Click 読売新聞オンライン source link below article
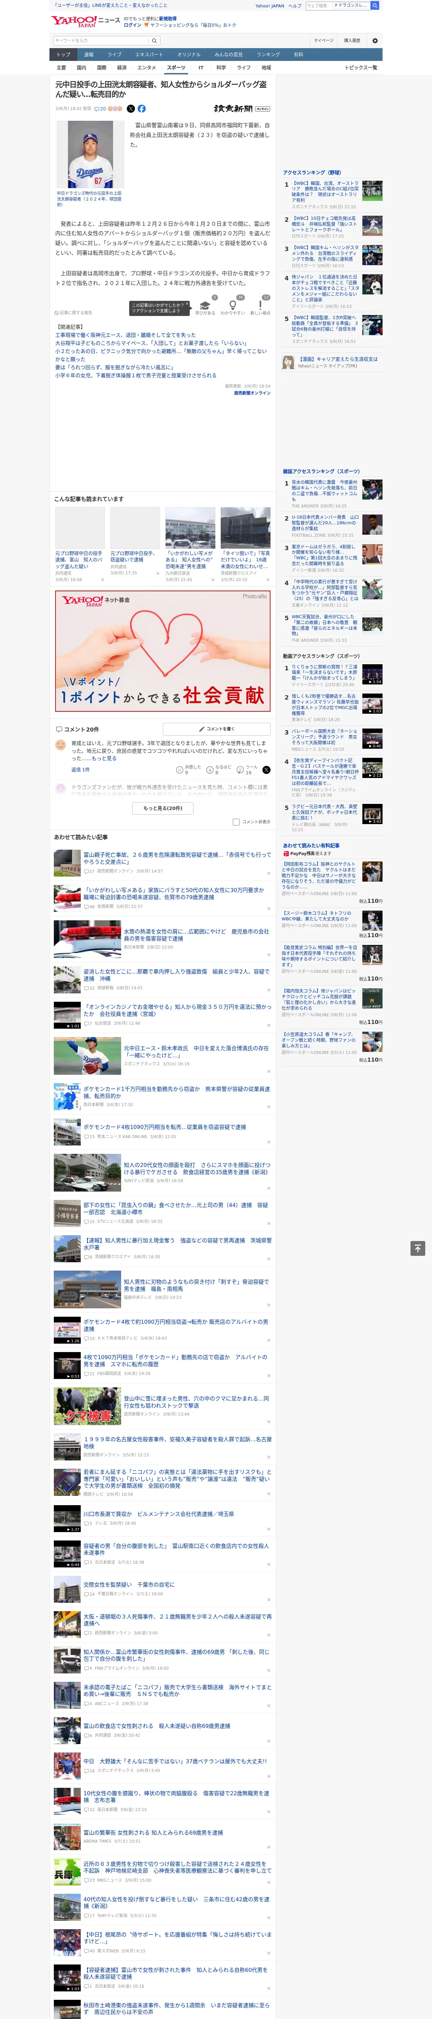432x2019 pixels. click(252, 393)
